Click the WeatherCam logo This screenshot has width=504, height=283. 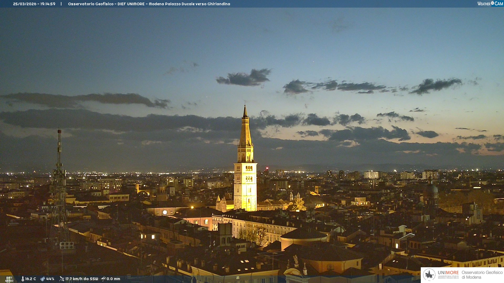pos(490,4)
